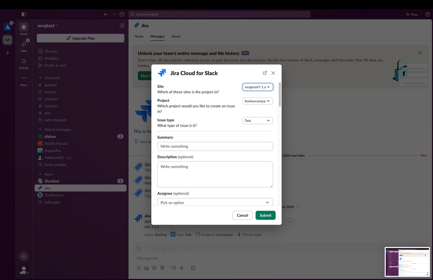Open the message more actions ellipsis button
The width and height of the screenshot is (433, 280).
click(290, 222)
